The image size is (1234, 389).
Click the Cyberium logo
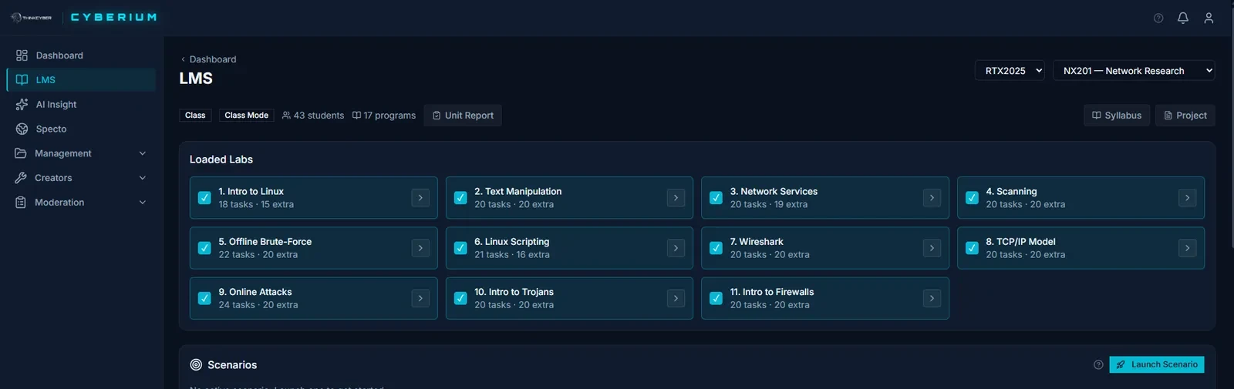[x=113, y=17]
